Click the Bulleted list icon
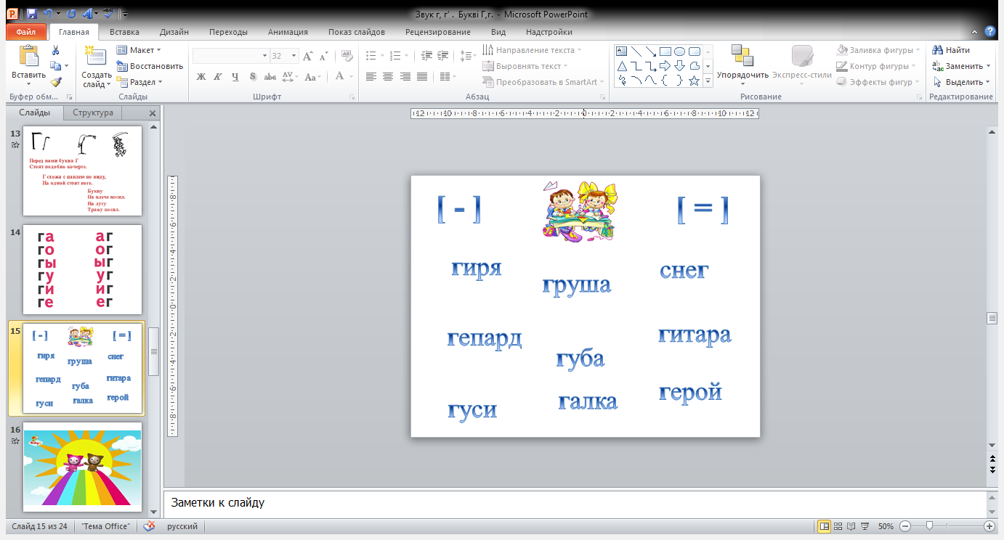This screenshot has width=1004, height=540. 371,56
